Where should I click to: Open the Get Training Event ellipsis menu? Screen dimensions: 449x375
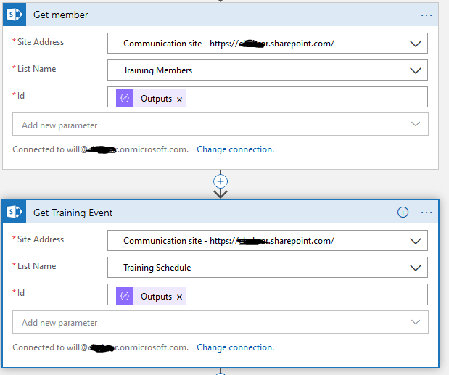click(x=426, y=213)
